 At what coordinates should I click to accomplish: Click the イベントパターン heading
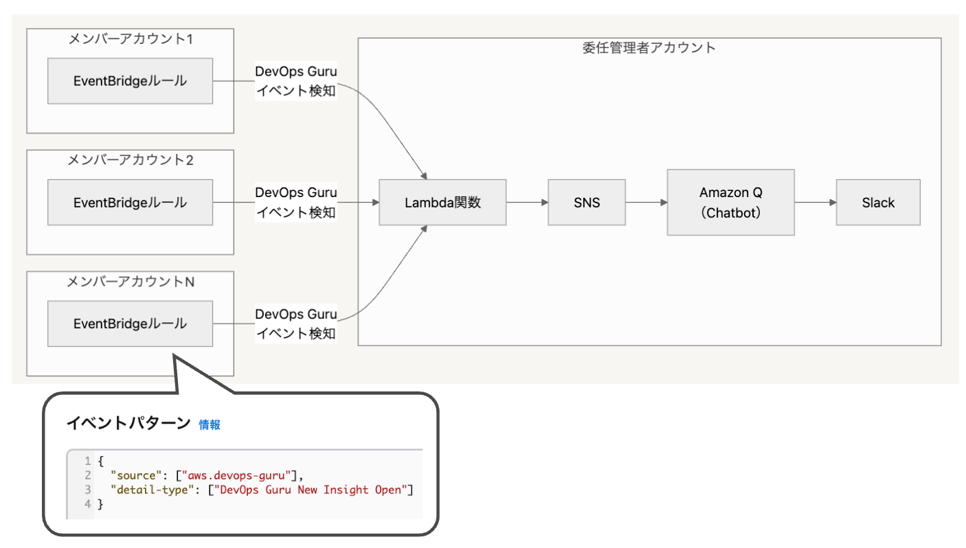pyautogui.click(x=128, y=424)
